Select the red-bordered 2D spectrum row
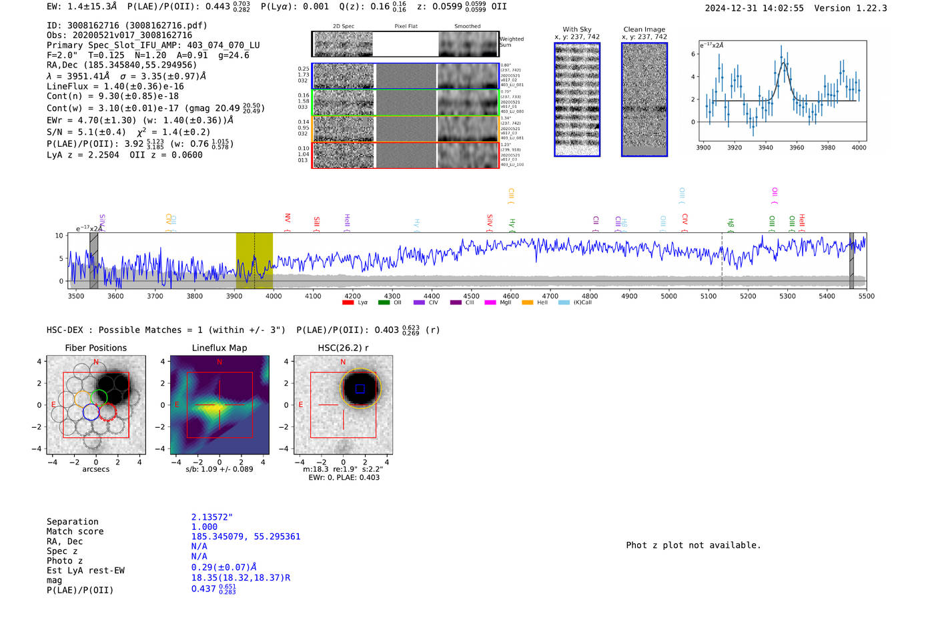The image size is (934, 636). click(406, 155)
